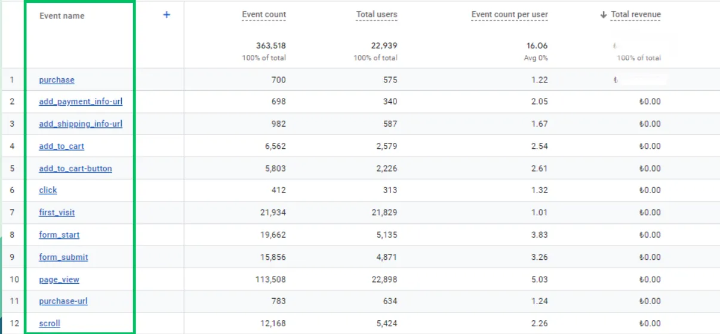Screen dimensions: 720x334
Task: Open the scroll event link
Action: tap(50, 323)
